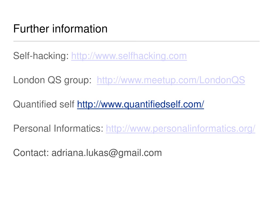Click the 'Quantified self' label text
273x204 pixels.
pyautogui.click(x=44, y=104)
